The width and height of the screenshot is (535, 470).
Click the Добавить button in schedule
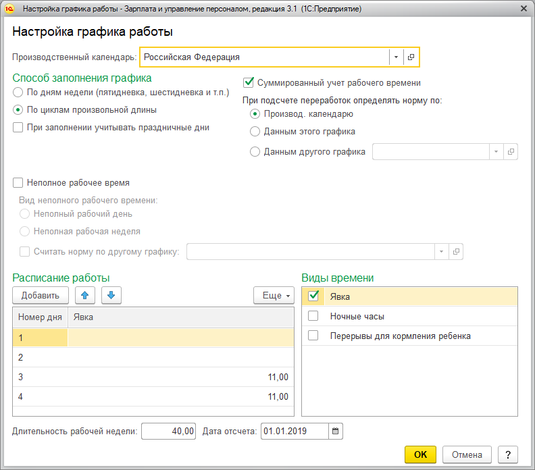click(41, 295)
